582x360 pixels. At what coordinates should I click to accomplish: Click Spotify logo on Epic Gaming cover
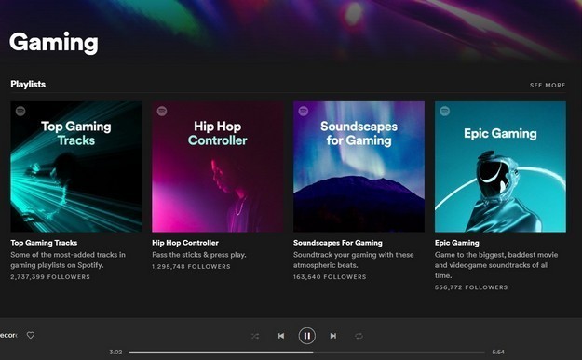click(x=445, y=111)
